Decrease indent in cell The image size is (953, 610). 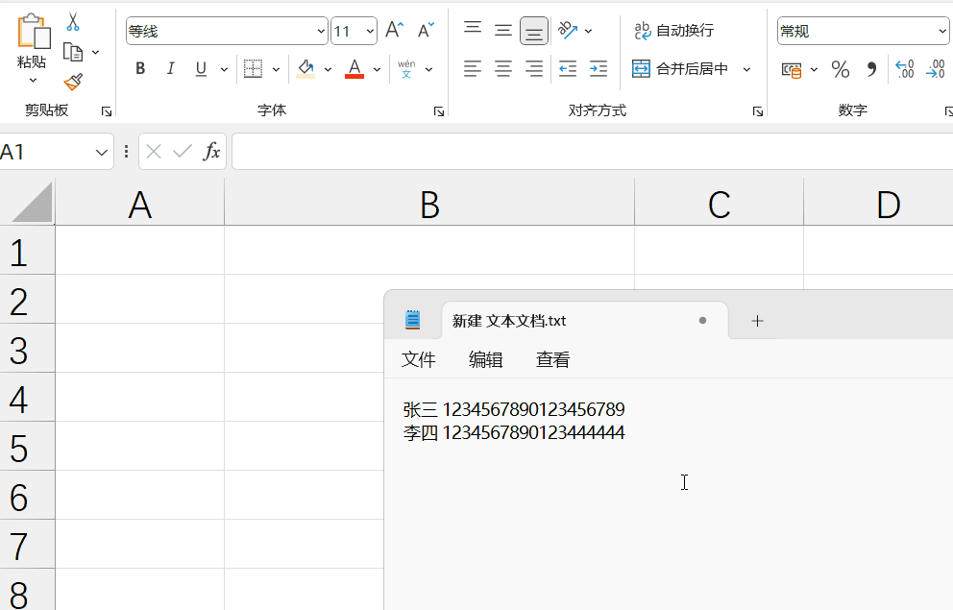click(568, 68)
